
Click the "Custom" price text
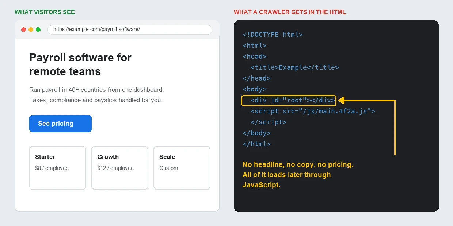[169, 168]
